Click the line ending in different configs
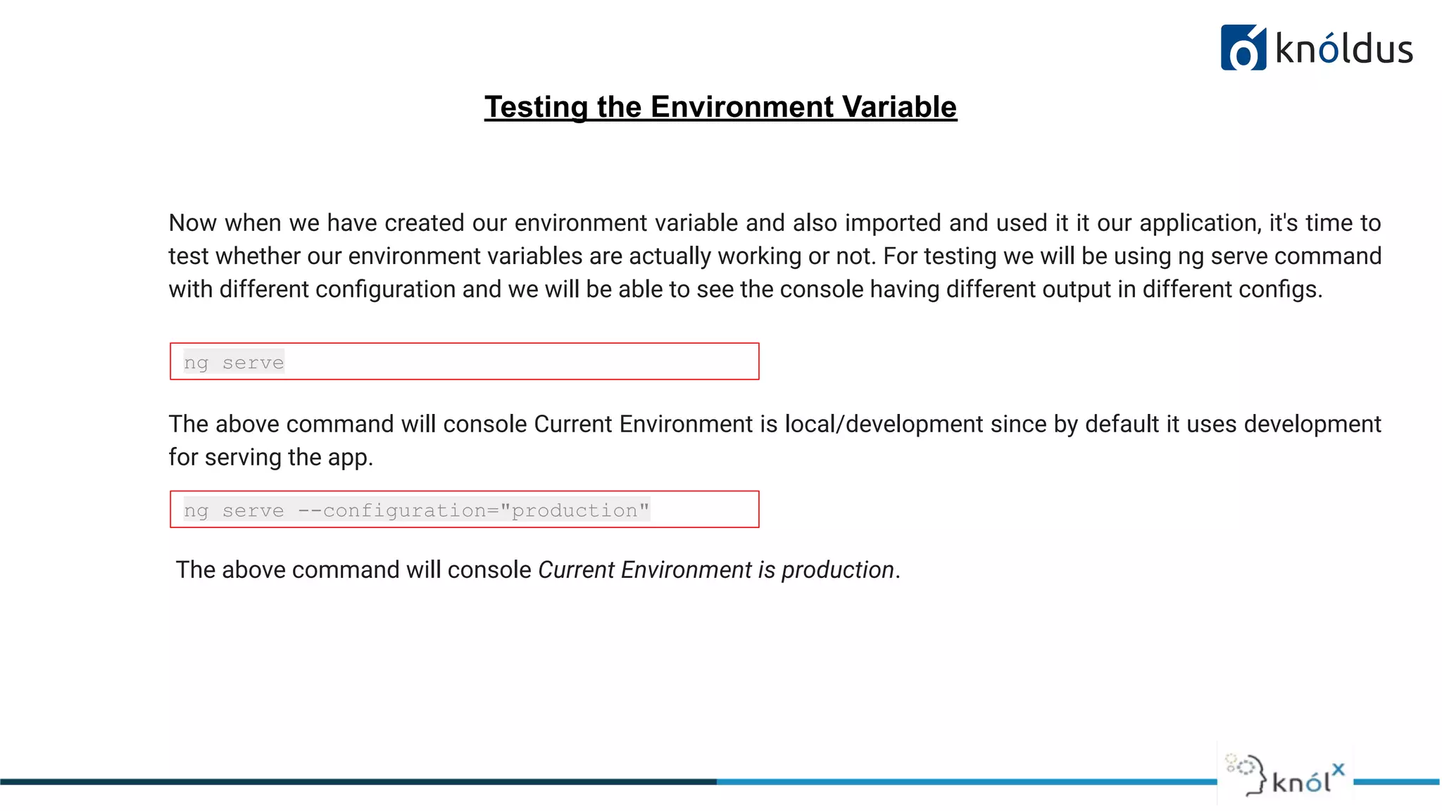The width and height of the screenshot is (1442, 811). pyautogui.click(x=746, y=289)
